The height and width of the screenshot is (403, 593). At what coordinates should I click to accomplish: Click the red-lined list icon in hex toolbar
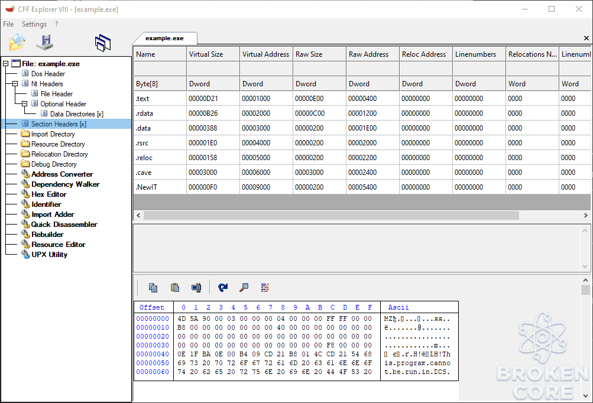pos(265,288)
